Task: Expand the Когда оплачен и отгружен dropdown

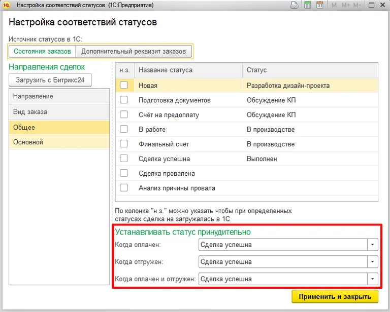Action: pos(373,279)
